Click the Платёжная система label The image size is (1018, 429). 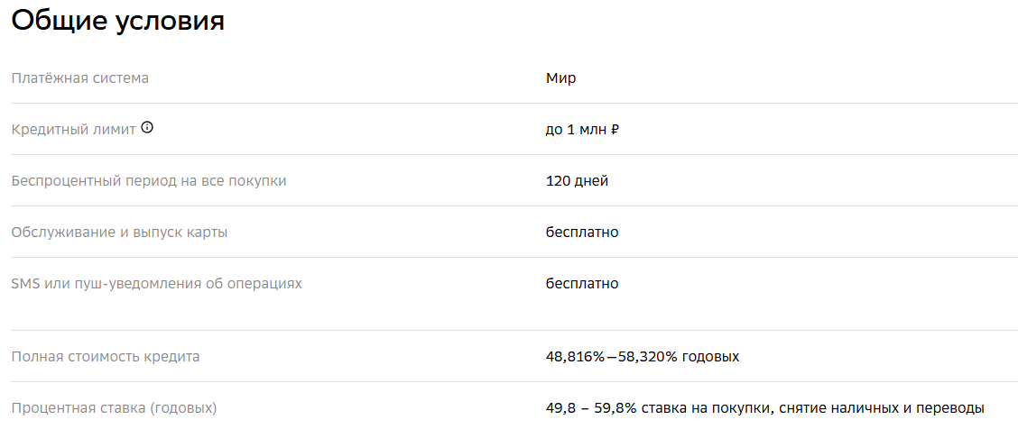(79, 78)
